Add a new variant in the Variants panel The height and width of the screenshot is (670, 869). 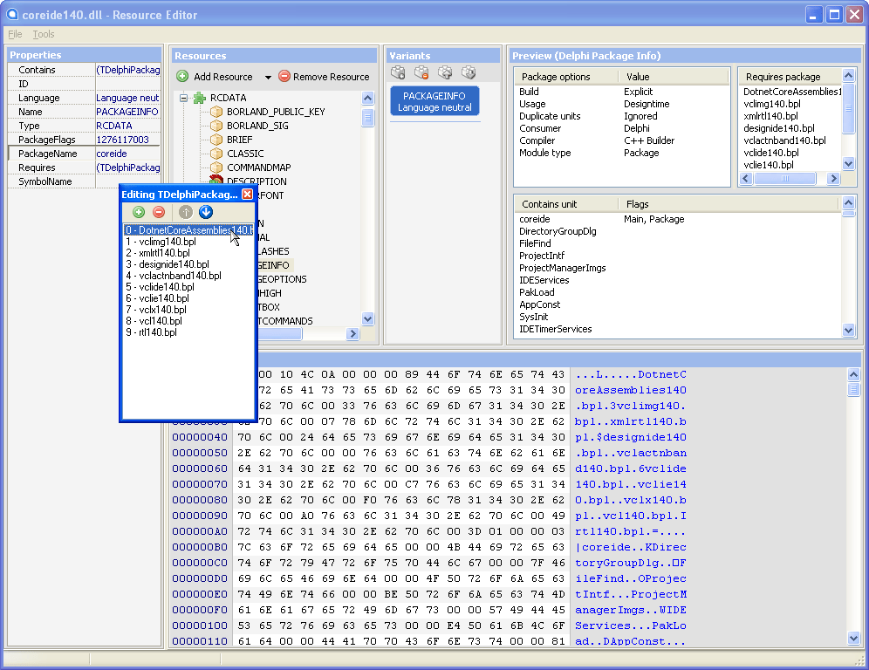coord(397,72)
